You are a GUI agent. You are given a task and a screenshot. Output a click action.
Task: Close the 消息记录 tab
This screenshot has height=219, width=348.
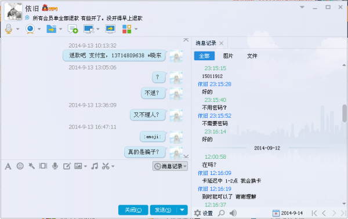[x=222, y=43]
